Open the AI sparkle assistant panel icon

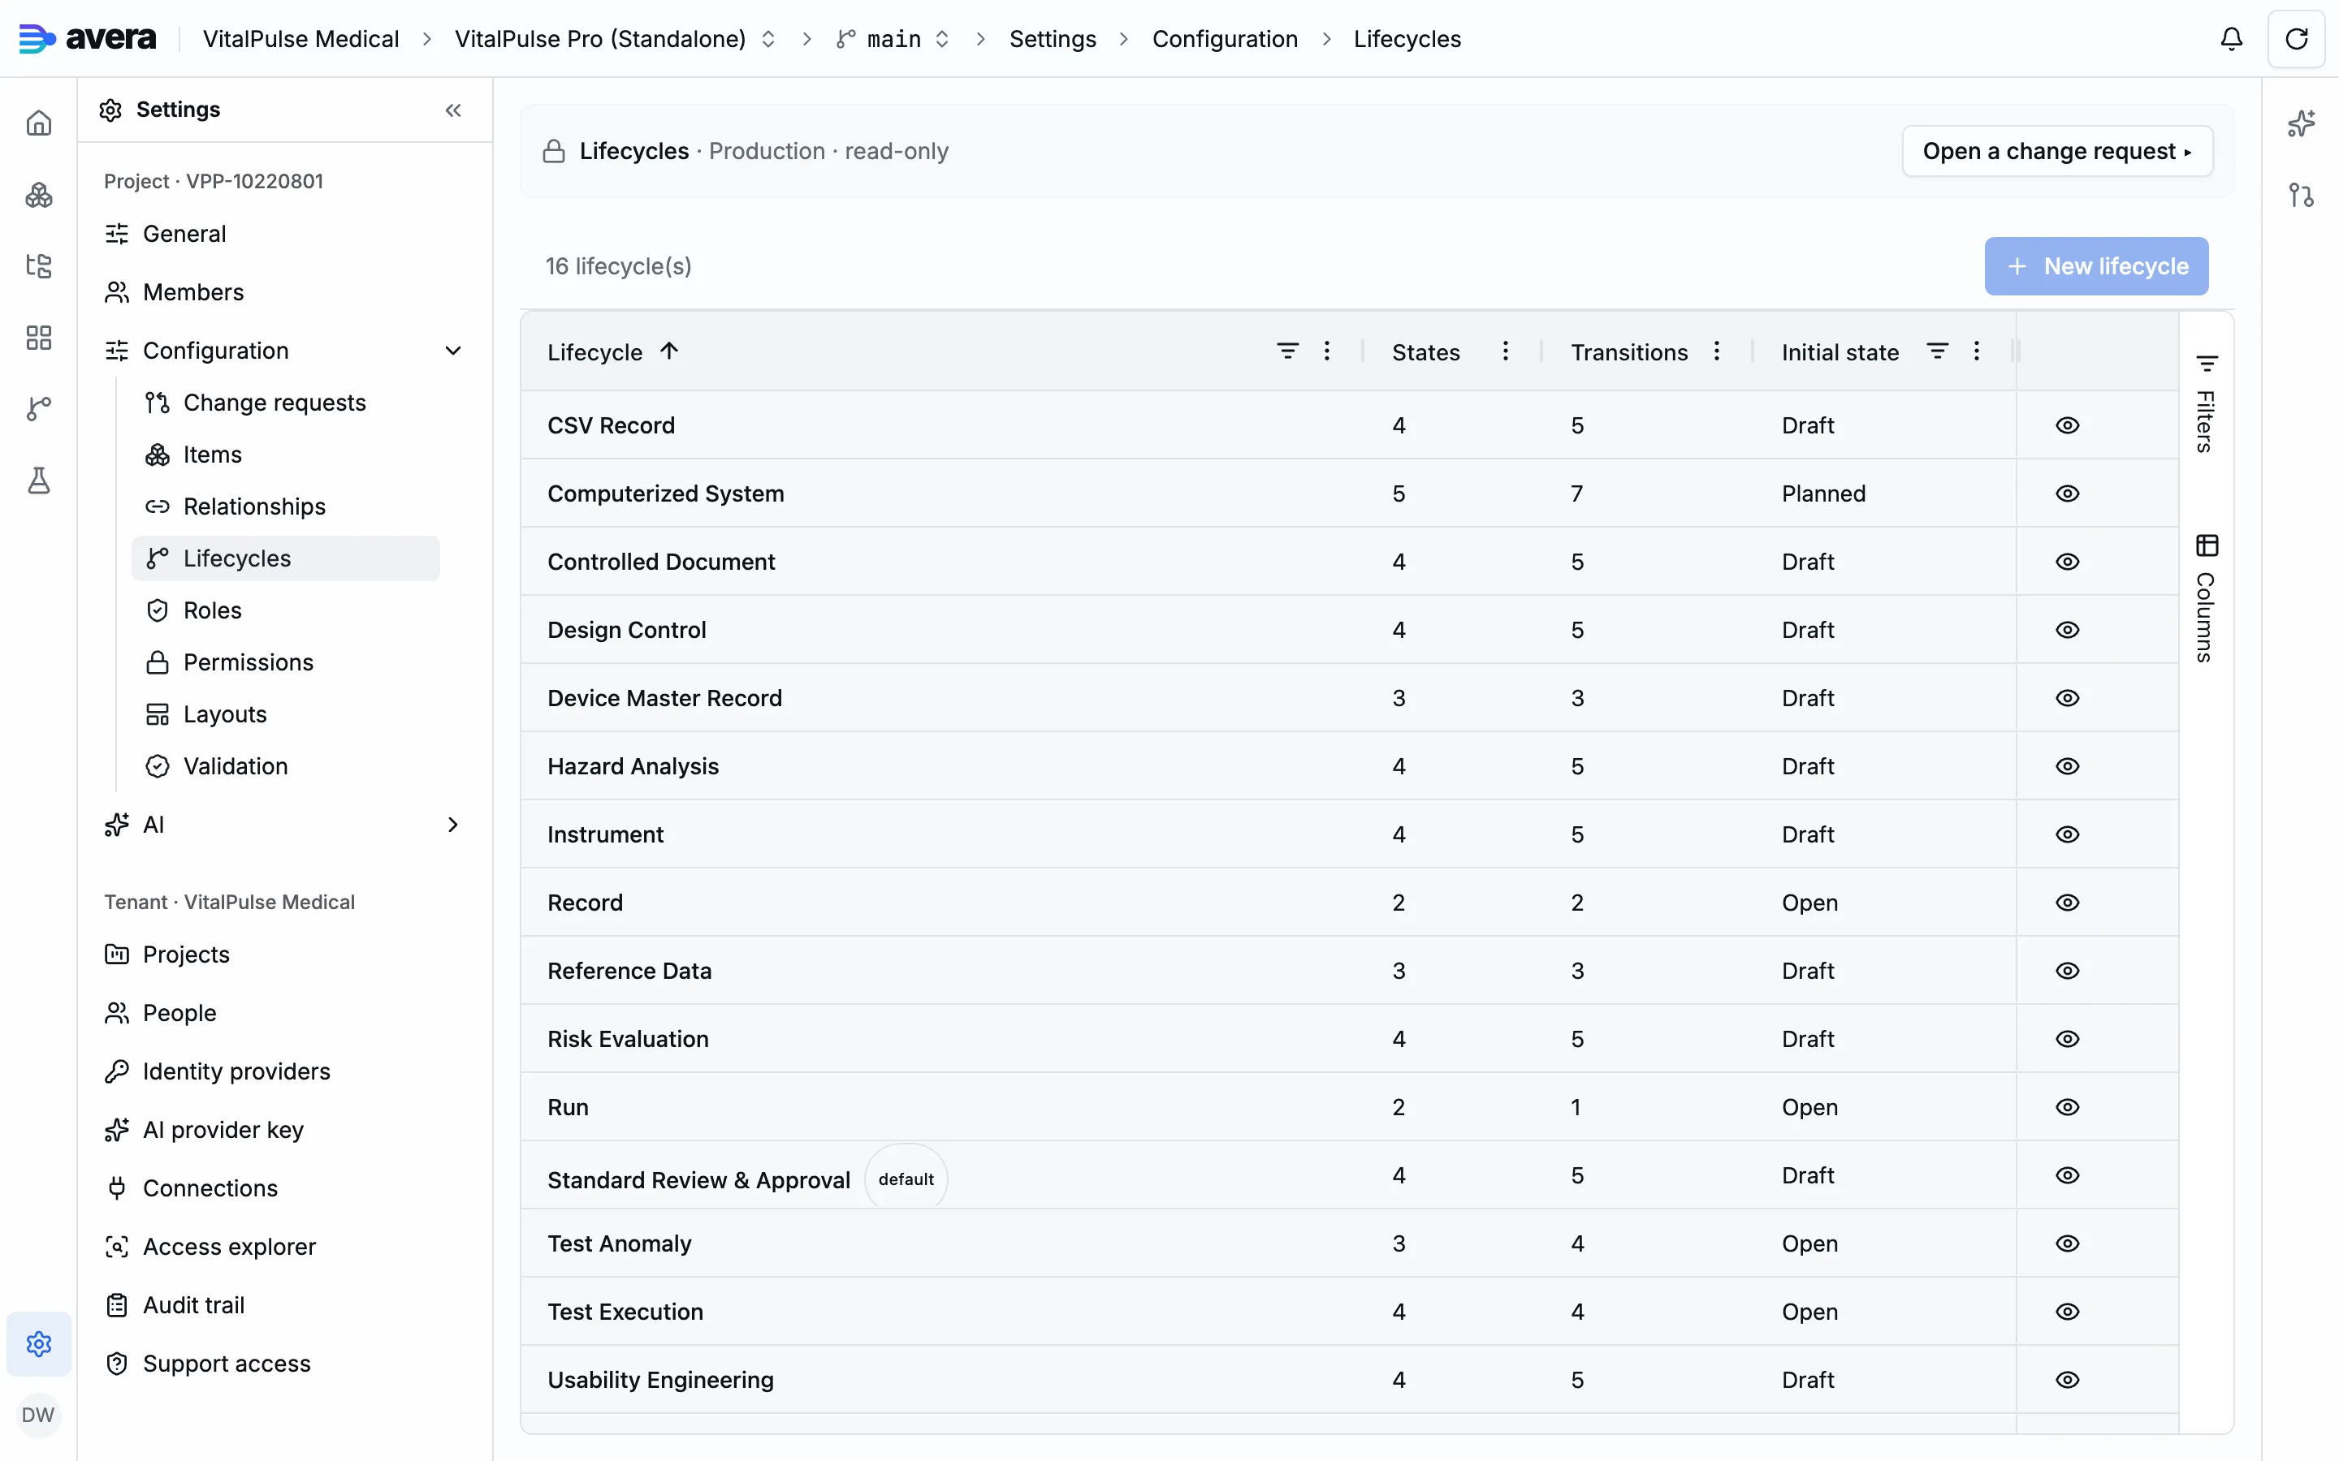[x=2302, y=123]
